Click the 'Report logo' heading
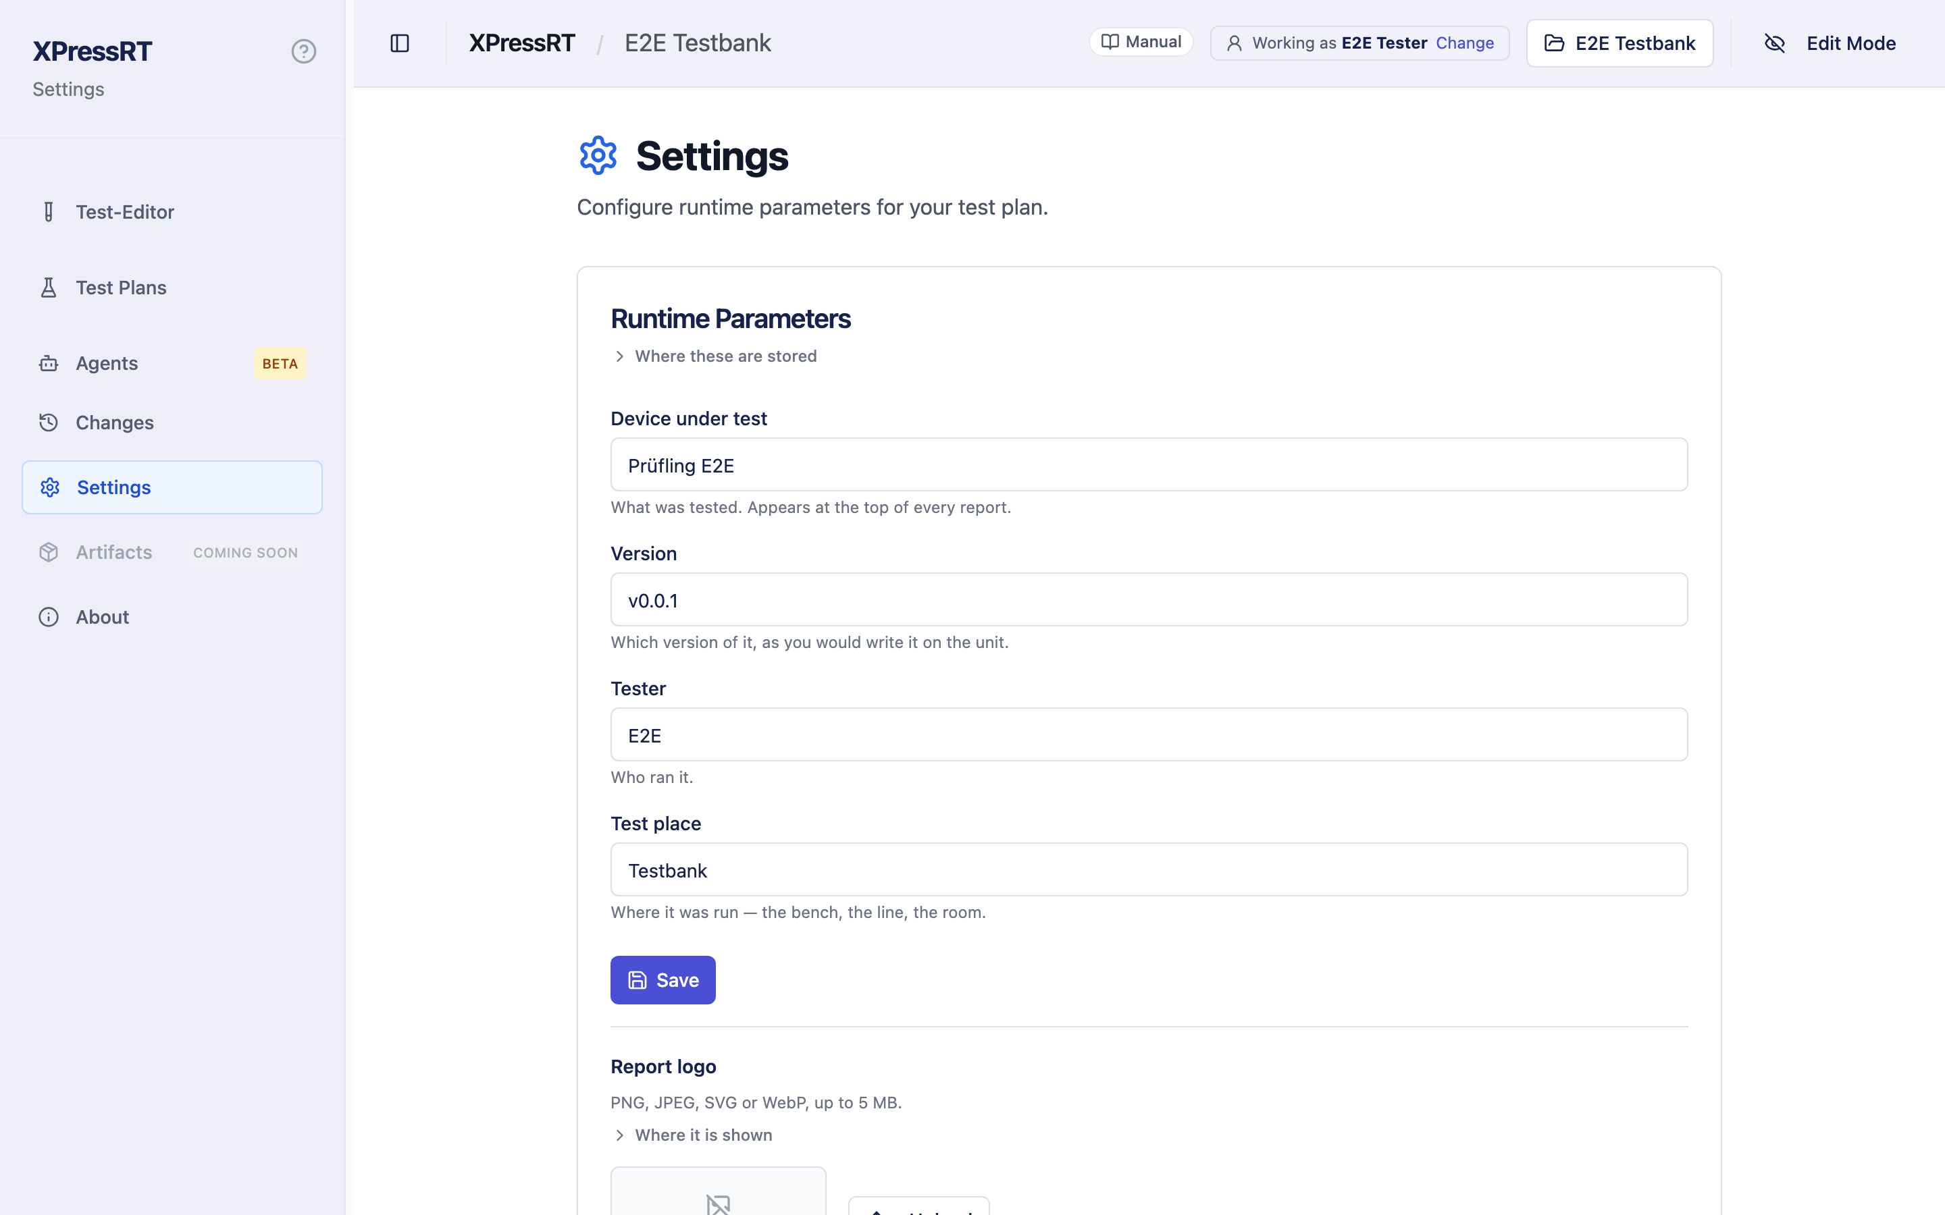The image size is (1945, 1215). pyautogui.click(x=663, y=1066)
